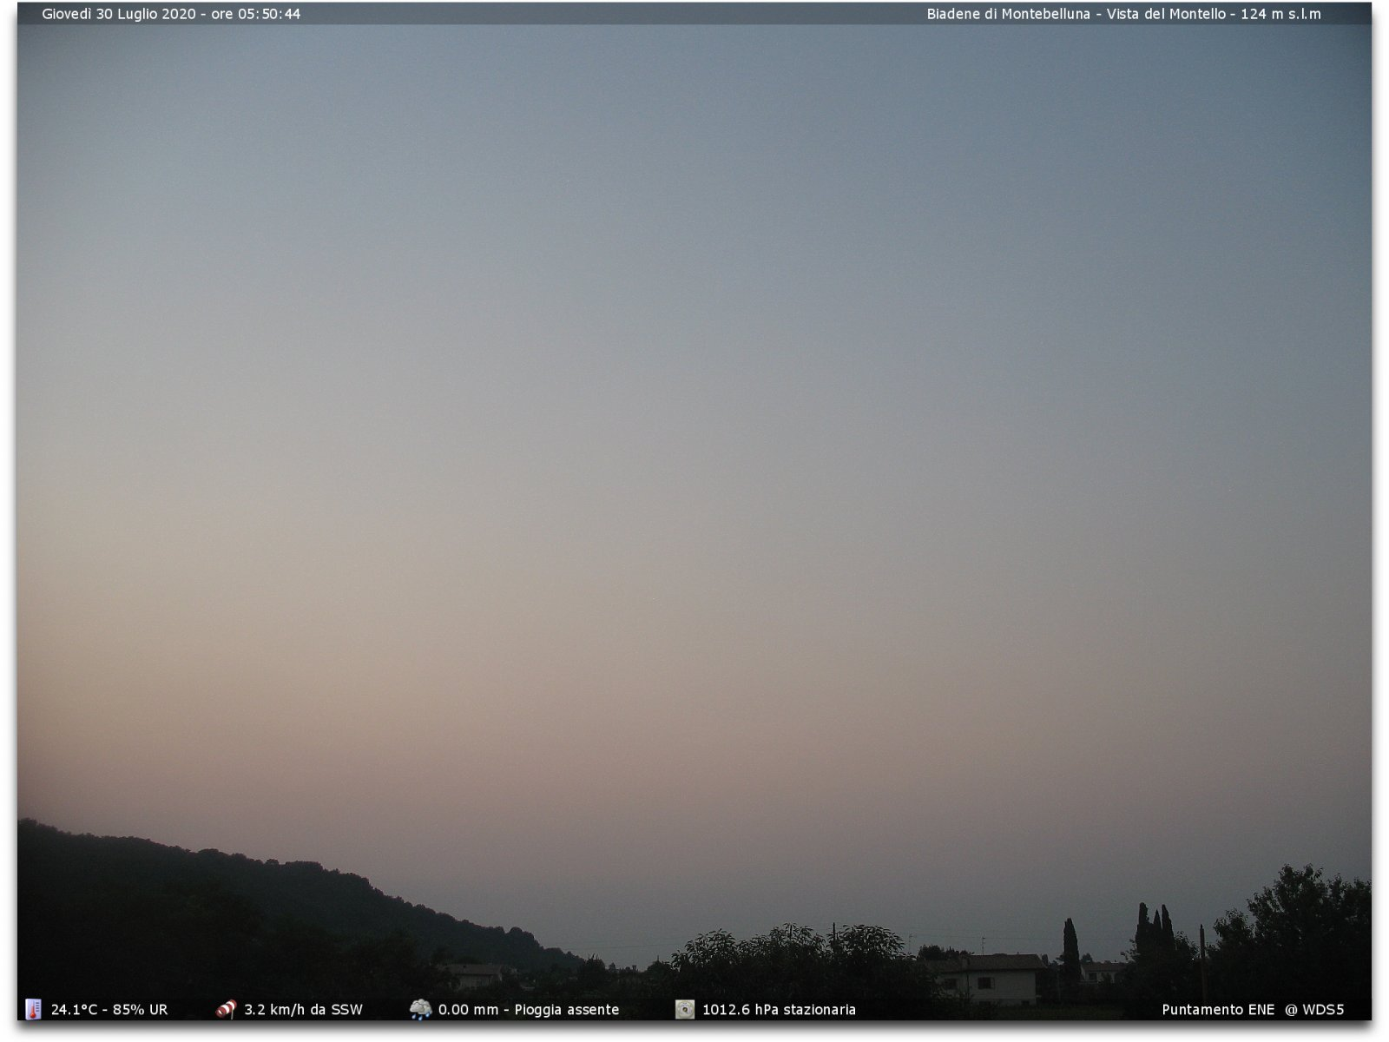Click the barometer pressure icon
Viewport: 1389px width, 1042px height.
tap(685, 1009)
